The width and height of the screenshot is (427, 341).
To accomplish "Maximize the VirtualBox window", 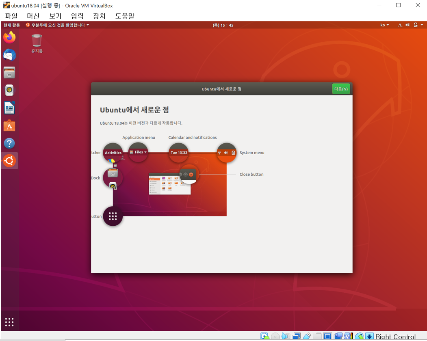I will tap(399, 5).
